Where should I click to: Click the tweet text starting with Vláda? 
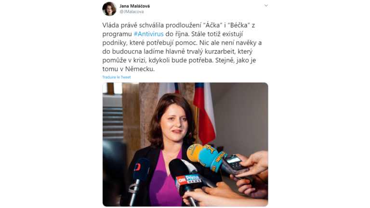coord(182,47)
